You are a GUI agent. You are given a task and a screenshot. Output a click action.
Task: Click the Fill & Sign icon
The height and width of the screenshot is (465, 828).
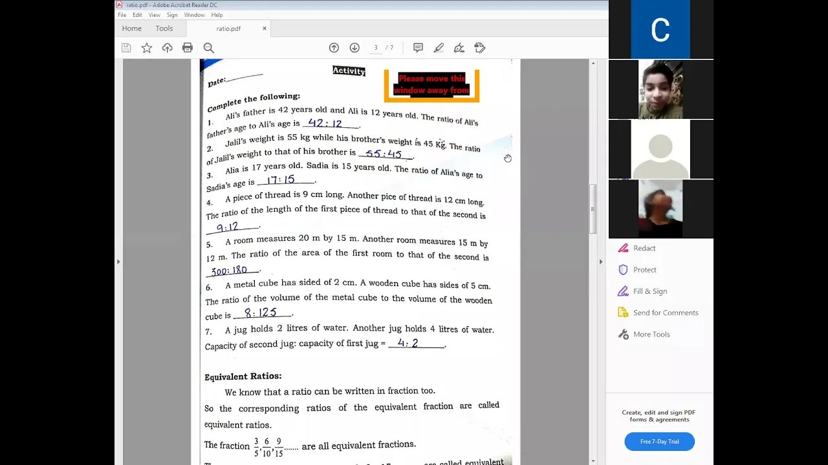point(623,291)
